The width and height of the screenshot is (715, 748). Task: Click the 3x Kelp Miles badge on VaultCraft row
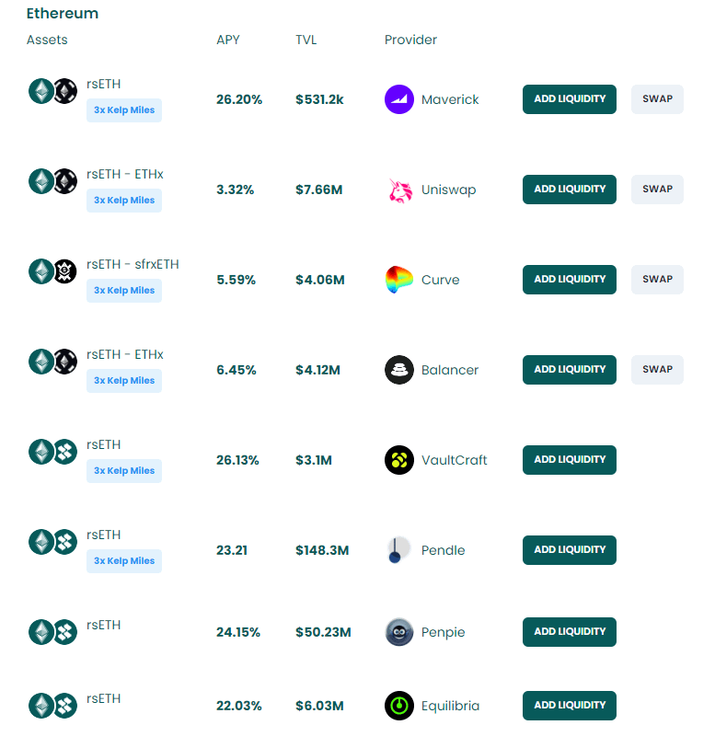pyautogui.click(x=124, y=471)
